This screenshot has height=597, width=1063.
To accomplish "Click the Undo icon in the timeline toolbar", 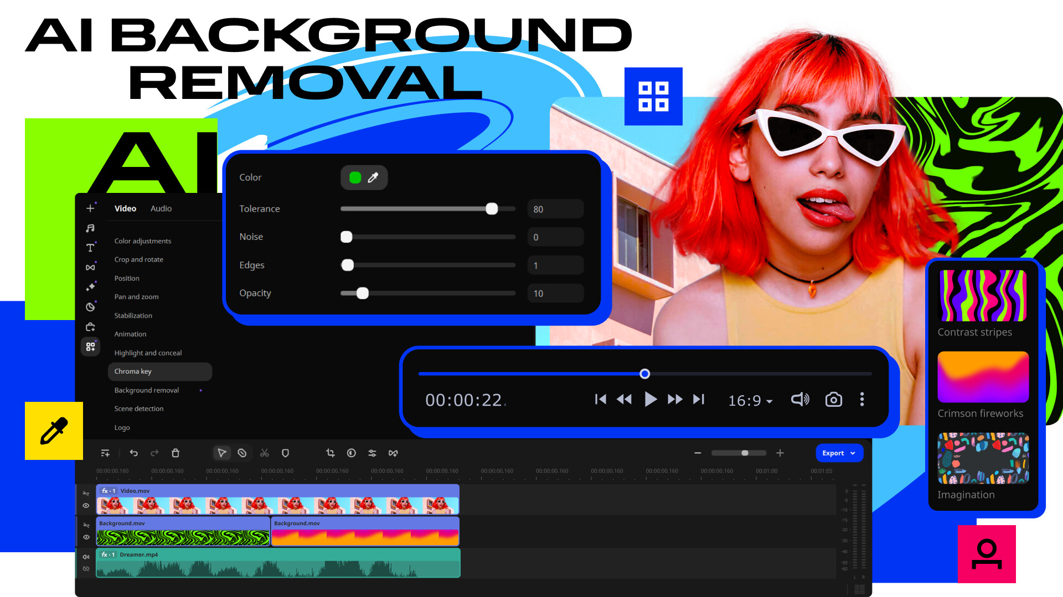I will coord(133,453).
